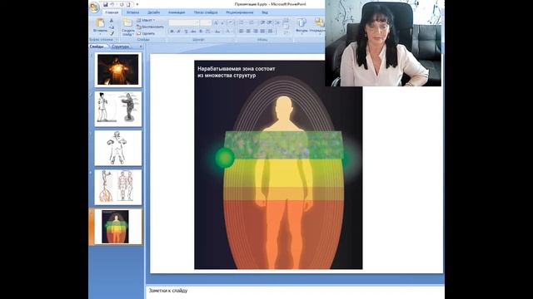Select slide thumbnail with two standing figures
Screen dimensions: 533x299
pyautogui.click(x=118, y=109)
